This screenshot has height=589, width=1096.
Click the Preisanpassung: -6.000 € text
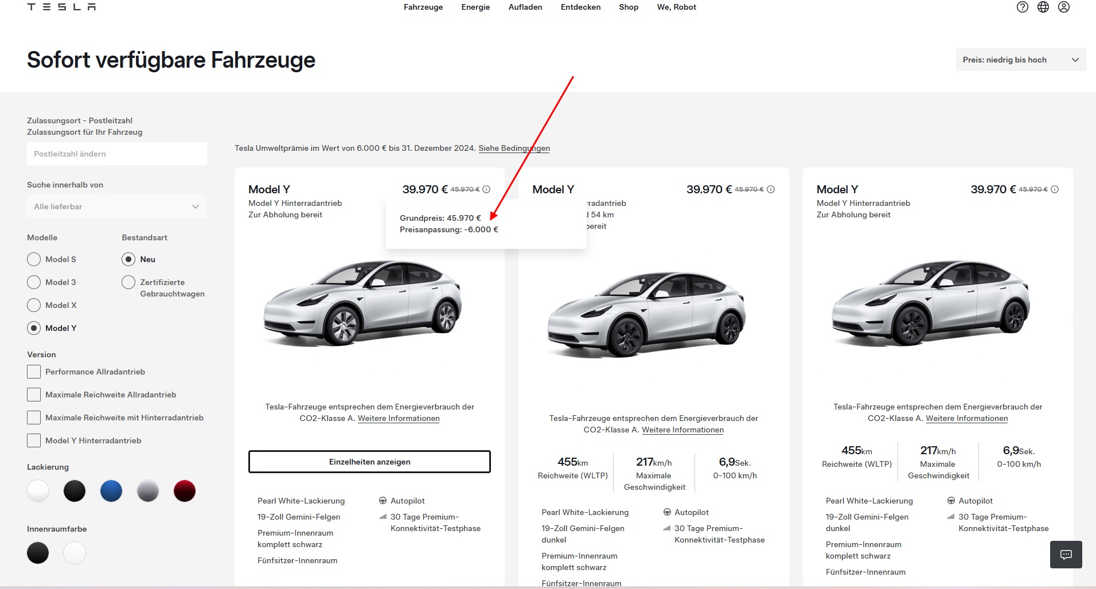(x=449, y=229)
